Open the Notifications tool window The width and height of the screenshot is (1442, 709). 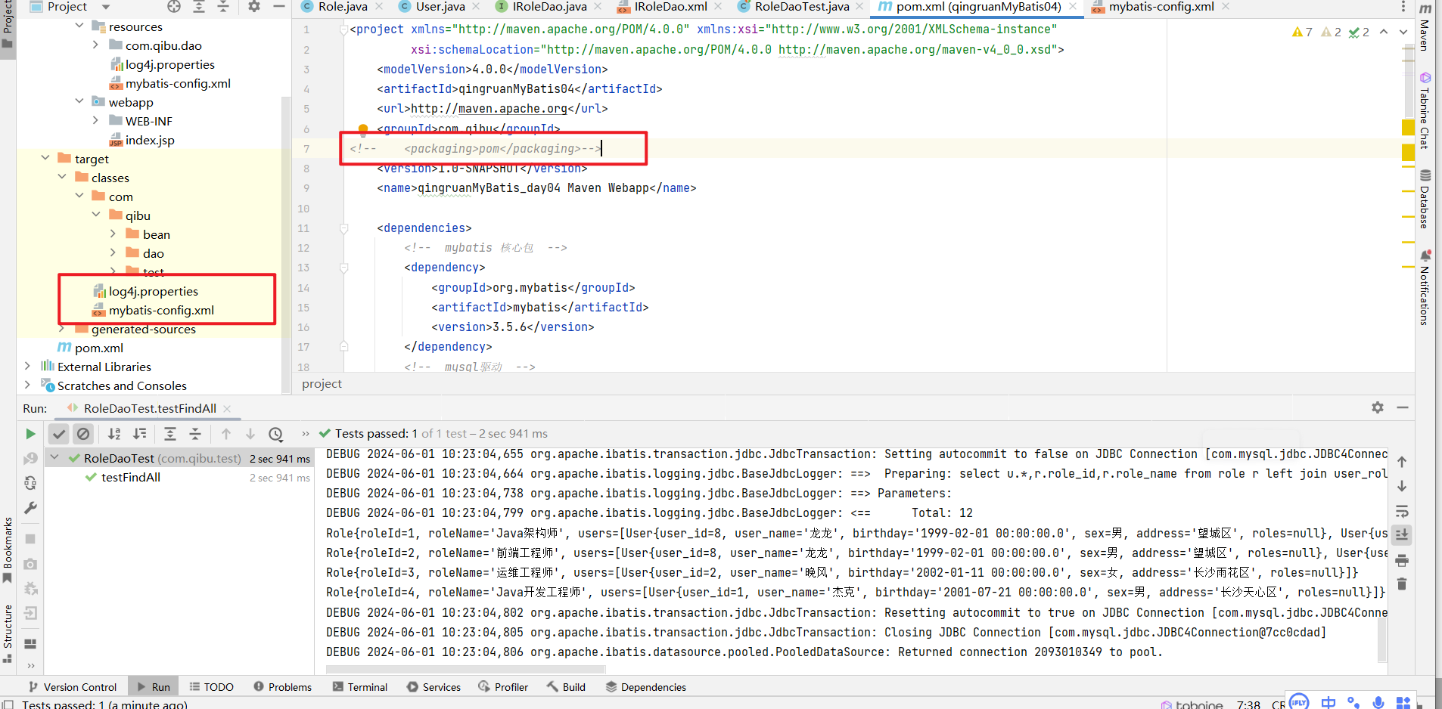click(x=1425, y=287)
